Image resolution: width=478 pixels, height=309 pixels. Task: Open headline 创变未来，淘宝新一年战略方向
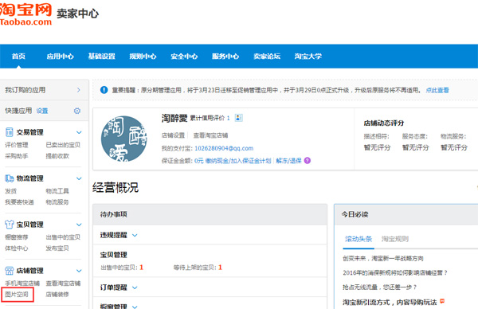(383, 258)
